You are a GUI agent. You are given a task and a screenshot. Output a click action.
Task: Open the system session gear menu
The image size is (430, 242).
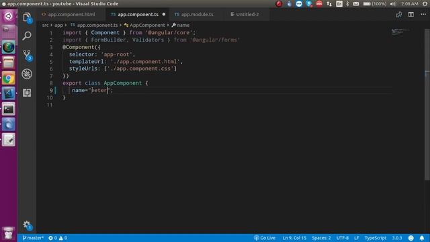[x=425, y=4]
